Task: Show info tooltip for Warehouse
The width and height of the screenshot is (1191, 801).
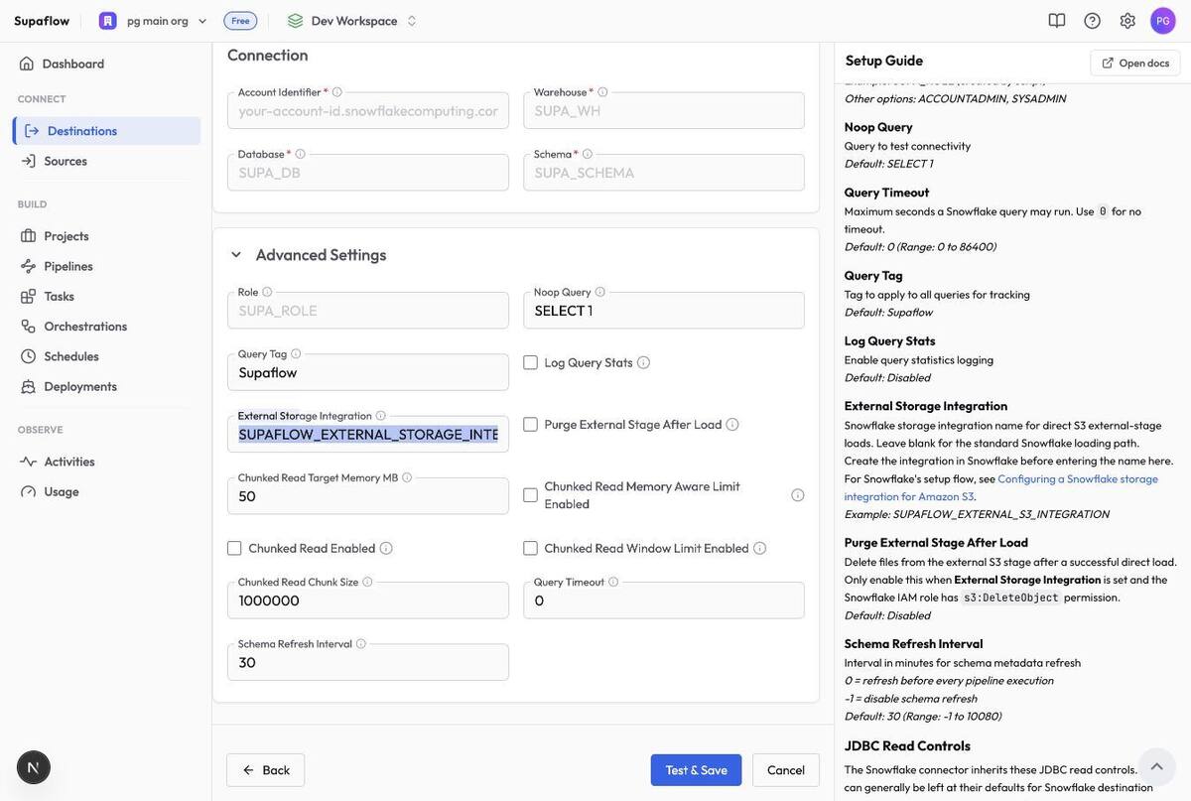Action: (602, 92)
